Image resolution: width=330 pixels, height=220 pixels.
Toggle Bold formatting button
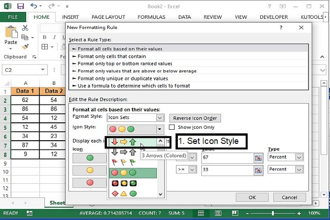point(44,37)
